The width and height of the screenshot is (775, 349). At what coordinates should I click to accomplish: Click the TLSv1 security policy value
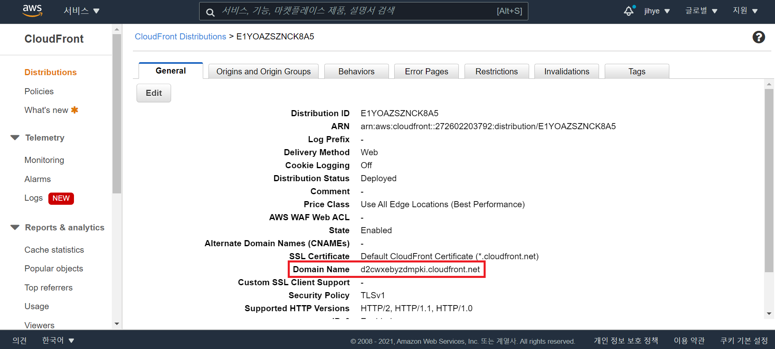pos(373,295)
